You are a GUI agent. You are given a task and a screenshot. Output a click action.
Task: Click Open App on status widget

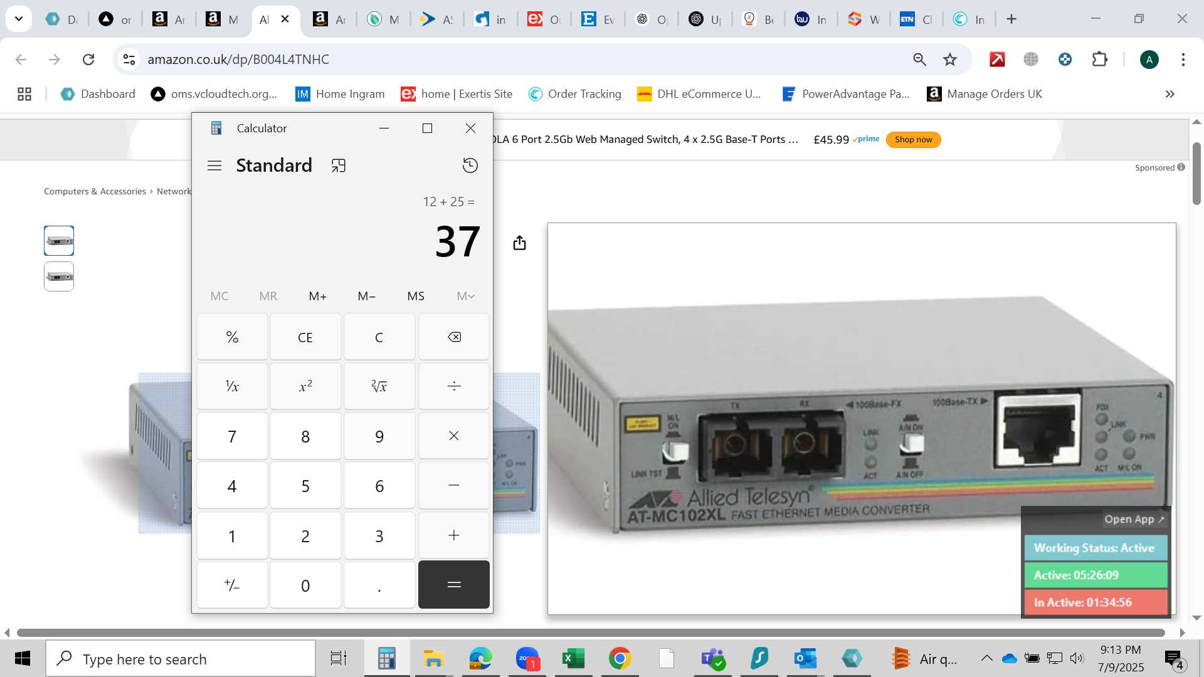1134,519
